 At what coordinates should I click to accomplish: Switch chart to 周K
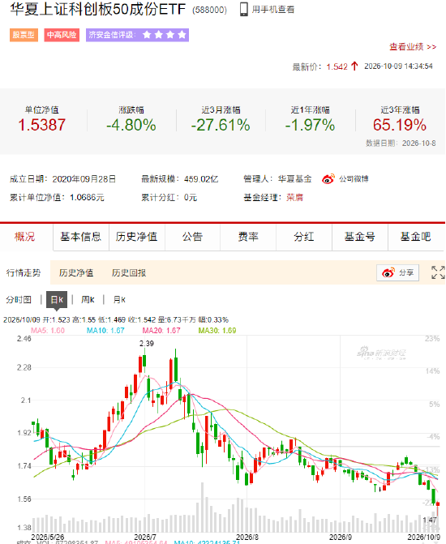click(88, 299)
